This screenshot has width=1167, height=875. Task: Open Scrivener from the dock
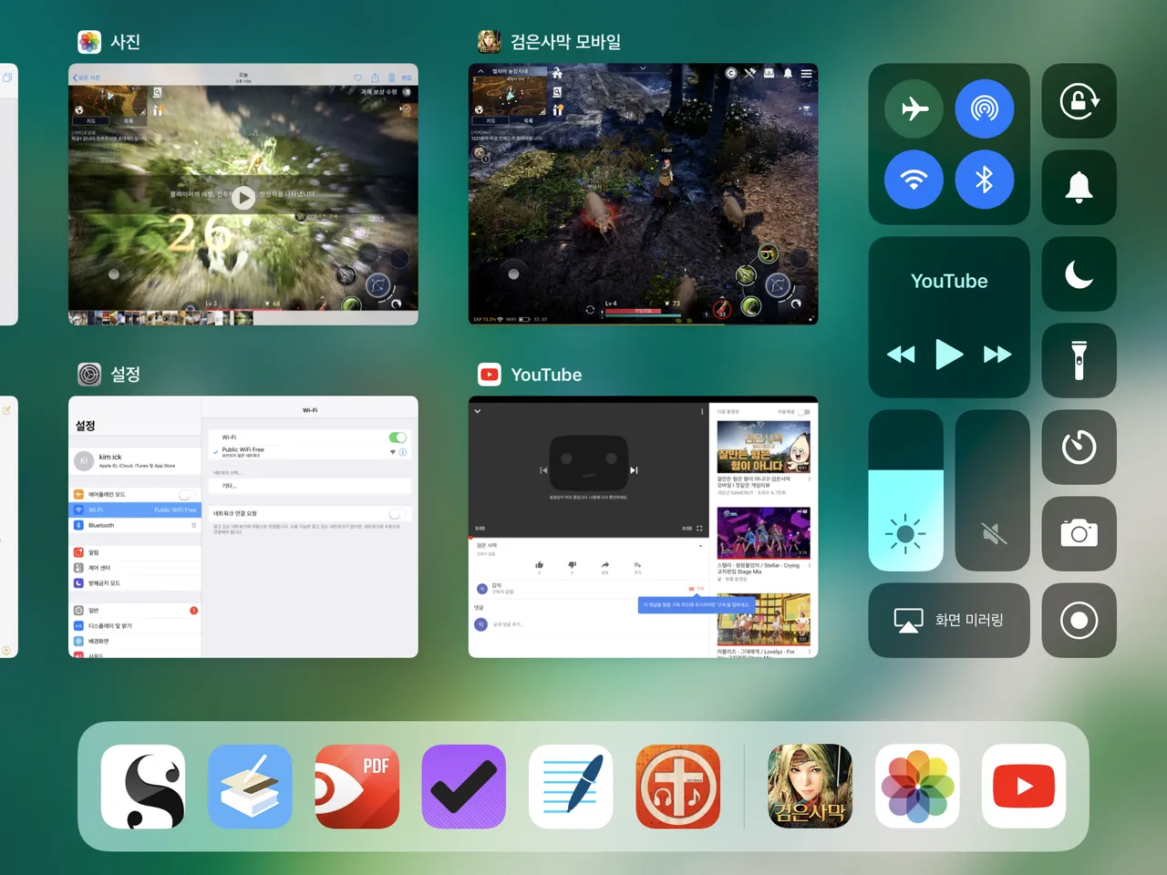(143, 787)
